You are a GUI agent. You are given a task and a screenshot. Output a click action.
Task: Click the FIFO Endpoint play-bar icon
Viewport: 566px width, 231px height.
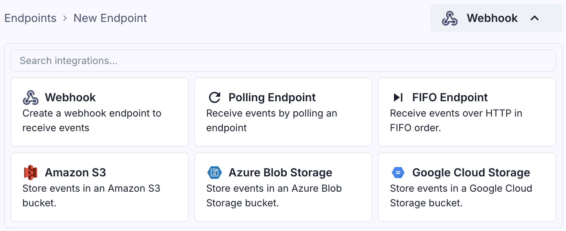pos(398,97)
